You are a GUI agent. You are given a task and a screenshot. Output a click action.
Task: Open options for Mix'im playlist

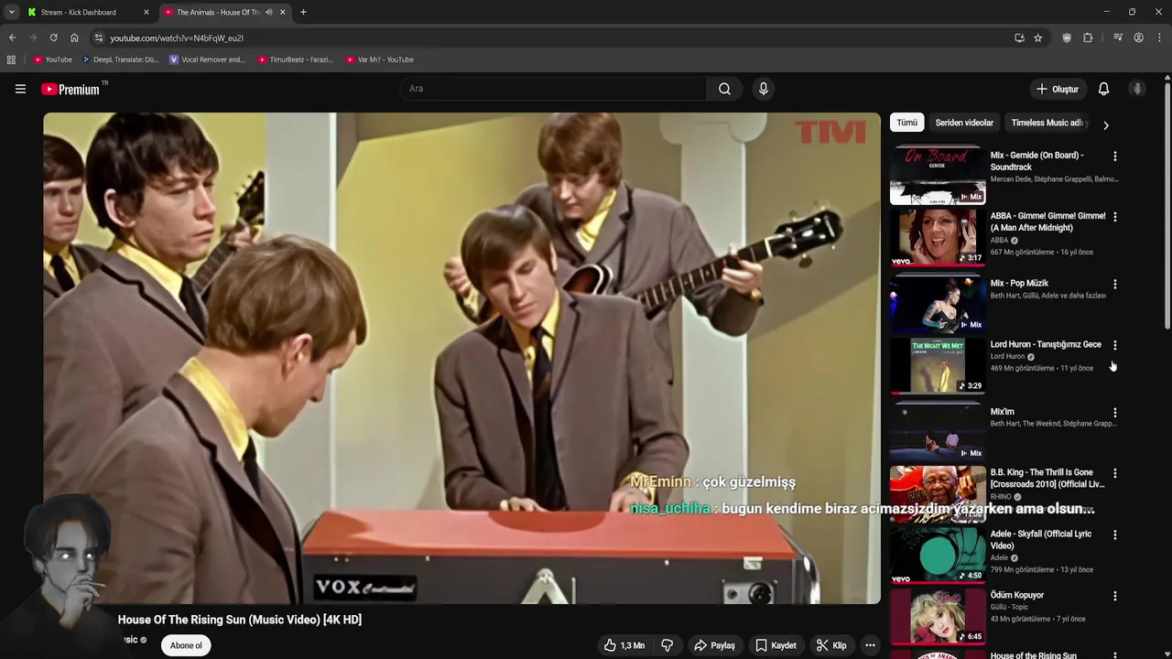(1114, 413)
